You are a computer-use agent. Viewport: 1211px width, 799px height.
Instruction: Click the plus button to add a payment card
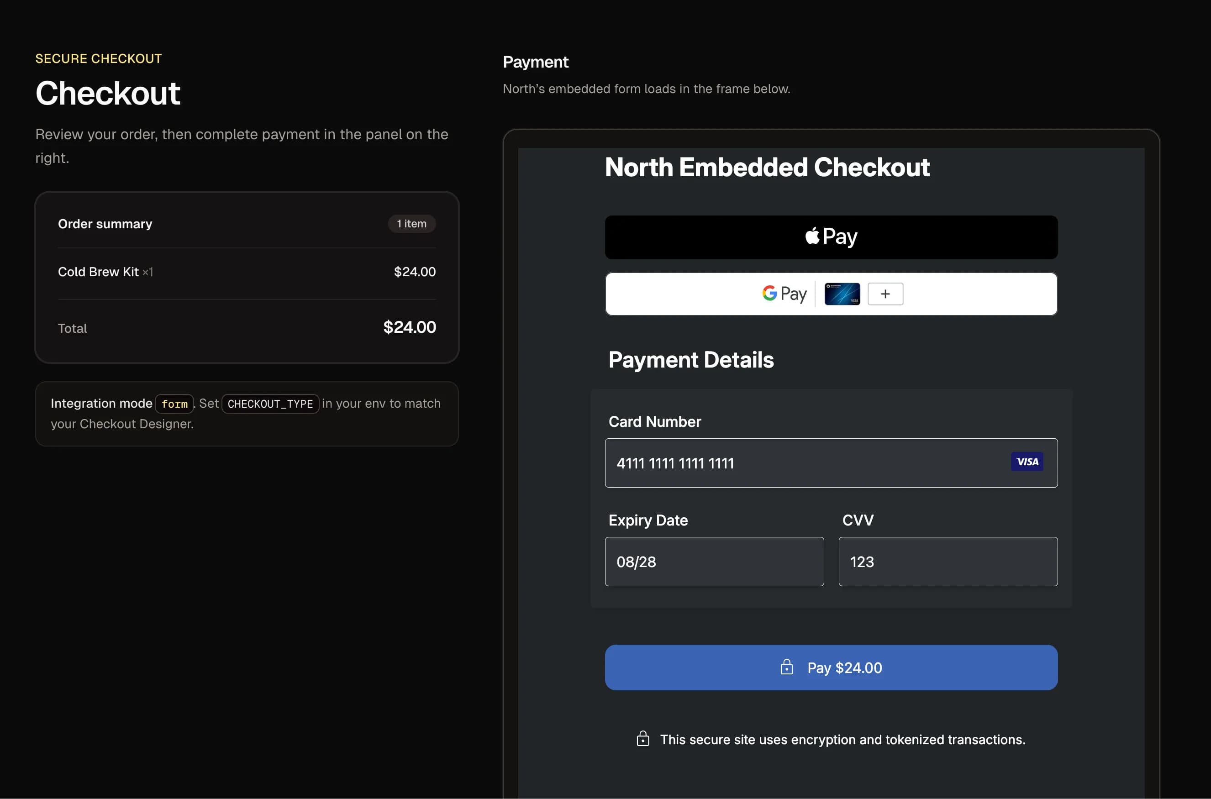[x=885, y=294]
